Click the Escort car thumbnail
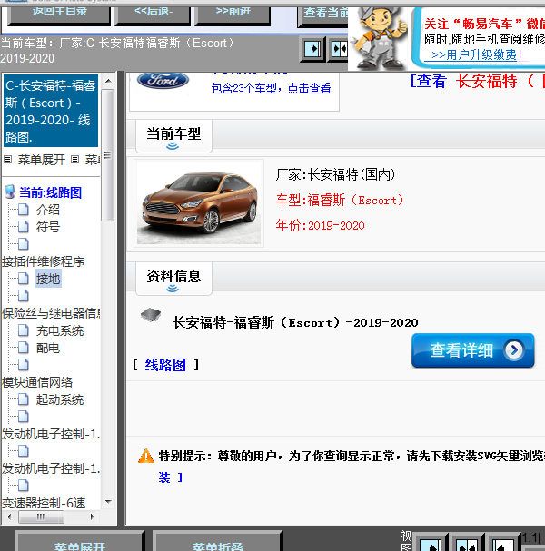This screenshot has height=551, width=545. click(x=199, y=203)
